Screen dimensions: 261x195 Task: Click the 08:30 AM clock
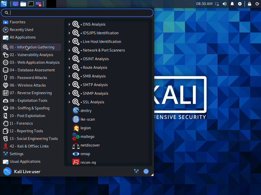pos(204,4)
